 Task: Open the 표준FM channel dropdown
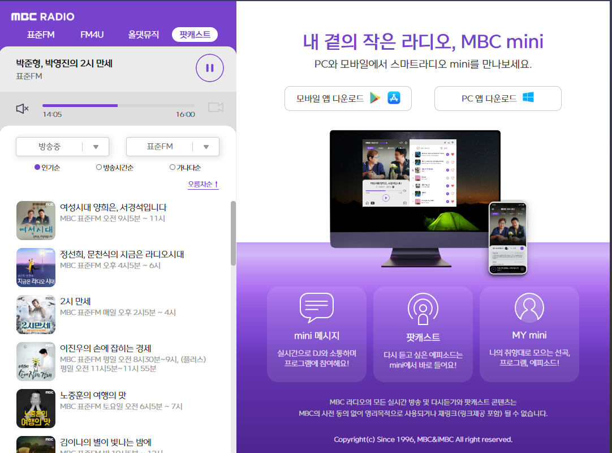[x=173, y=147]
